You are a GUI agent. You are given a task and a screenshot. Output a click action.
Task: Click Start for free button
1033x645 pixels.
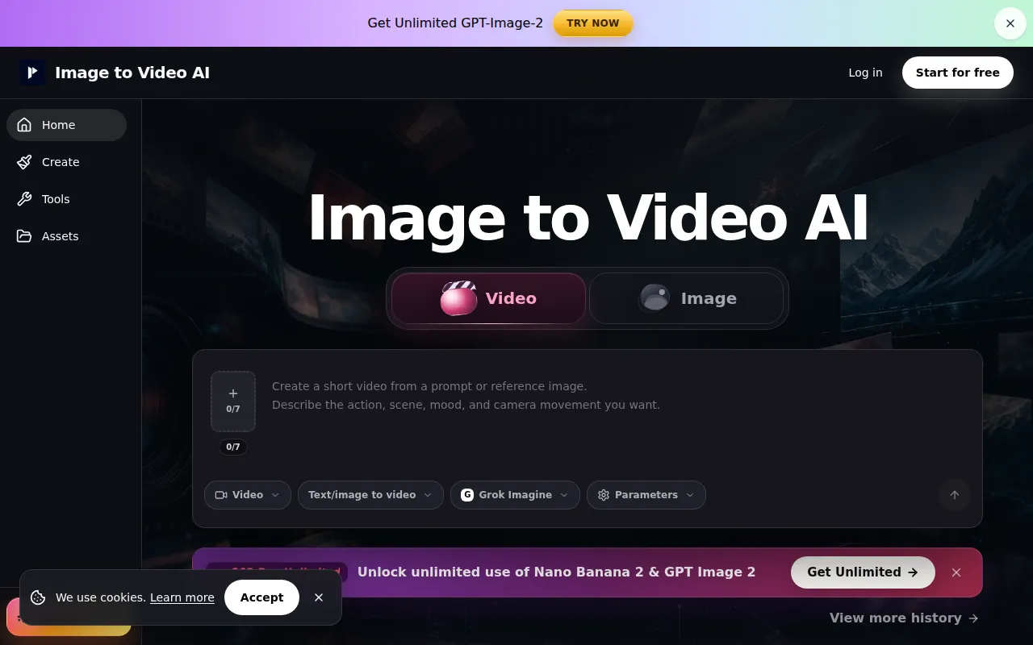coord(957,73)
